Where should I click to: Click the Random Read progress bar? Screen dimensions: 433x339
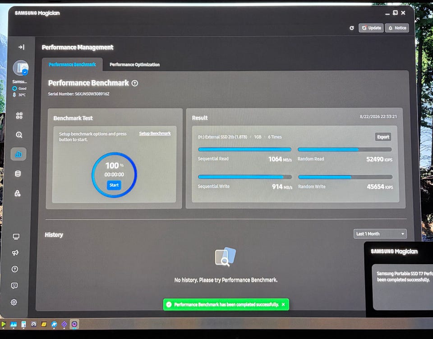[345, 149]
